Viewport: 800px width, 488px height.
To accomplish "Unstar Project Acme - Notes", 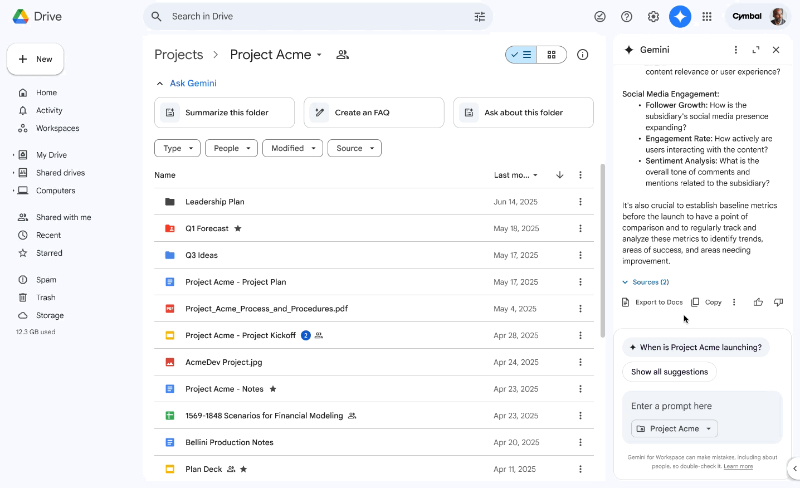I will pos(272,388).
